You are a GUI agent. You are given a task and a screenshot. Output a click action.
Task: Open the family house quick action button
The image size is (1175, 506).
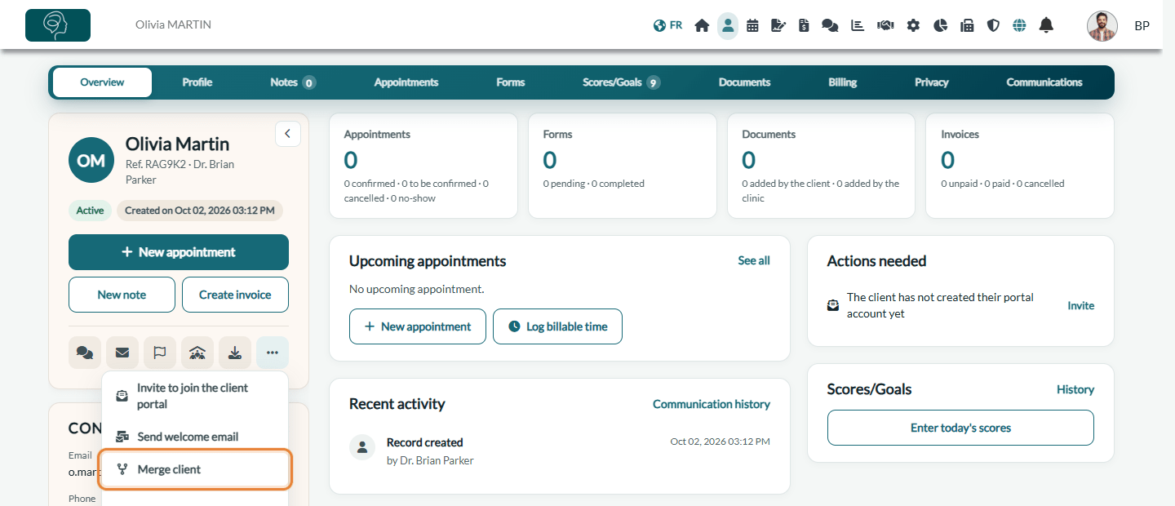click(197, 353)
